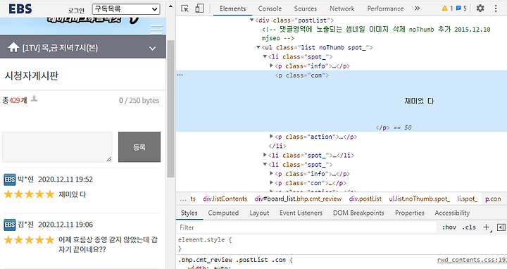
Task: Click the EBS logo
Action: point(20,8)
